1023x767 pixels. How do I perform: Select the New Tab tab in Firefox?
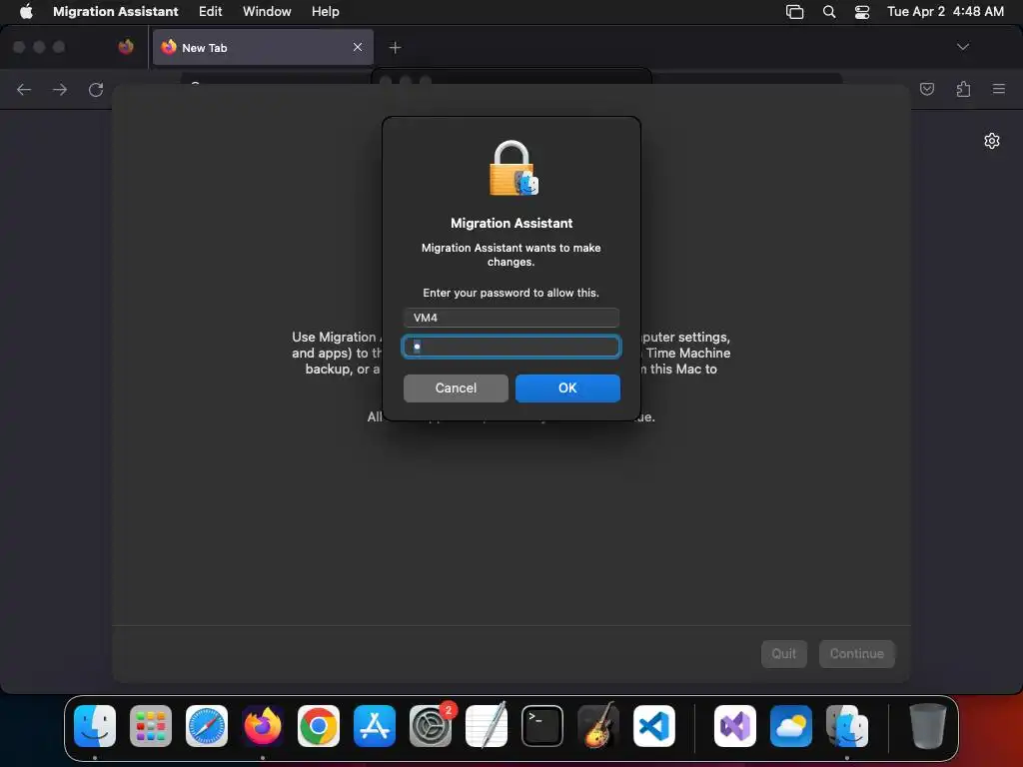(x=263, y=47)
